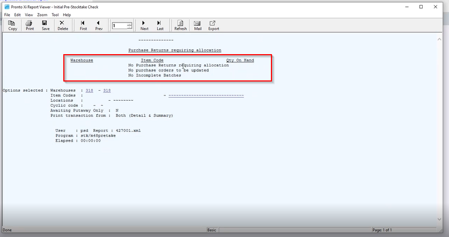
Task: Open the Tool menu
Action: [x=55, y=15]
